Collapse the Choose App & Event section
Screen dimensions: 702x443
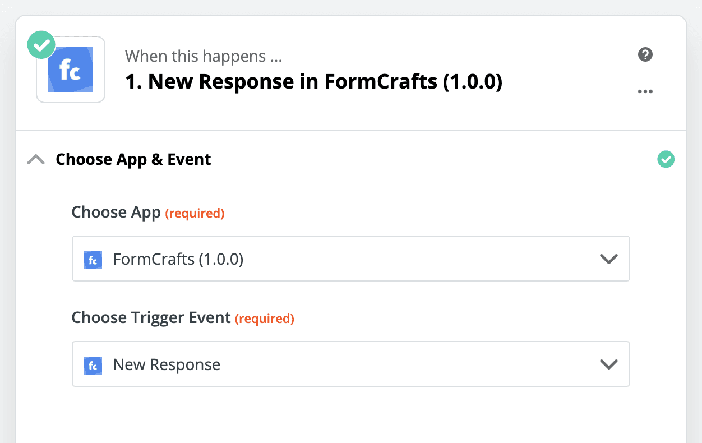coord(36,160)
